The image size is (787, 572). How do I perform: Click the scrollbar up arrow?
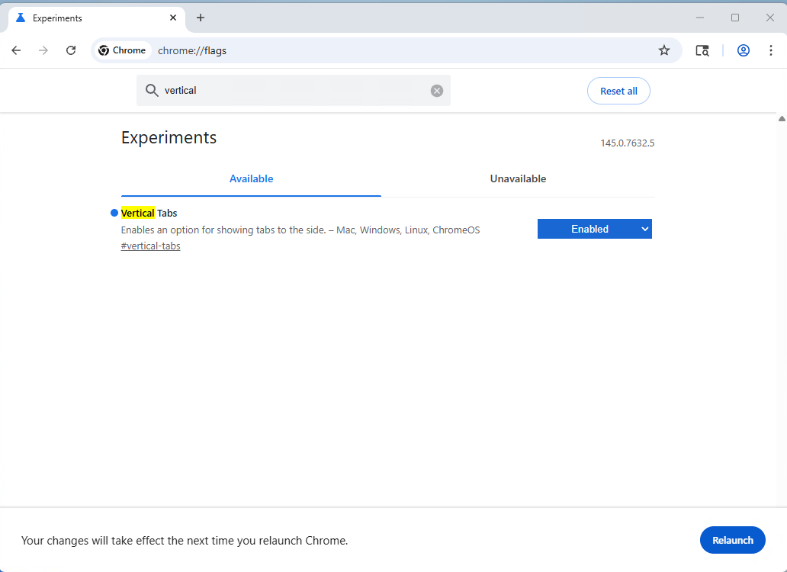tap(782, 119)
